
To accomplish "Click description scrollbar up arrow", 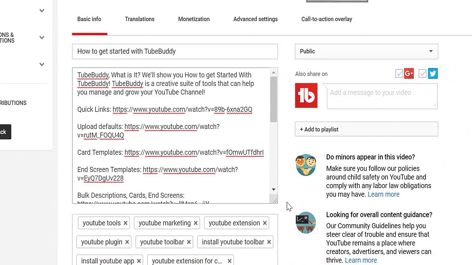I will point(274,73).
